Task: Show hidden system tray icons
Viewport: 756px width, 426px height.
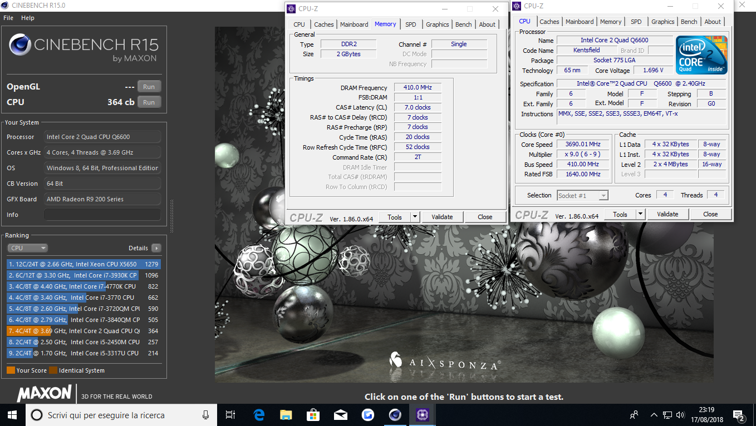Action: click(x=654, y=415)
